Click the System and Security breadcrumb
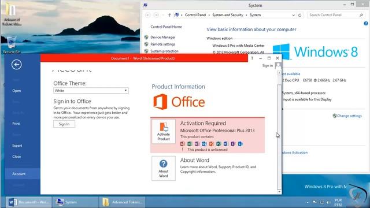This screenshot has width=370, height=208. click(227, 15)
